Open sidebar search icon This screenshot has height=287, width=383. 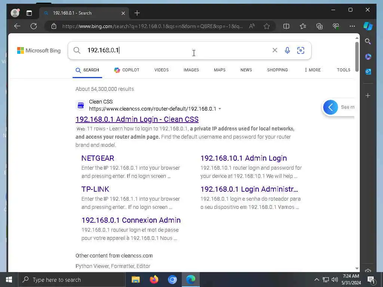[368, 41]
